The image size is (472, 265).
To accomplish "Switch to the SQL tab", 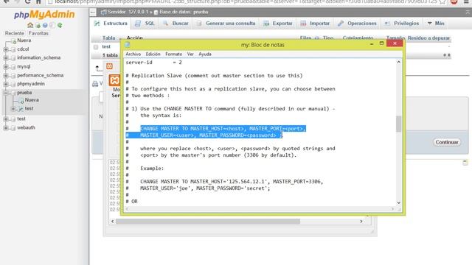I will [x=145, y=24].
